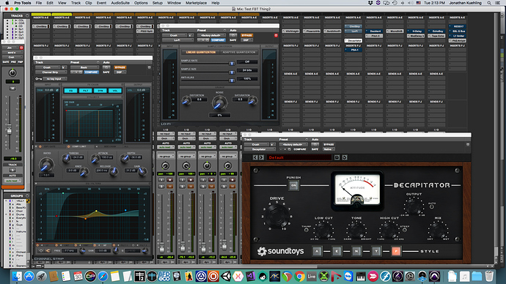The height and width of the screenshot is (284, 506).
Task: Toggle the Steep switch near High Cut
Action: click(x=404, y=230)
